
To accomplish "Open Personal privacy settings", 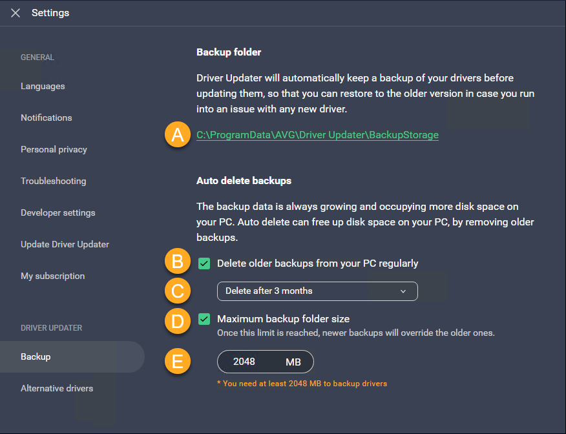I will point(54,149).
